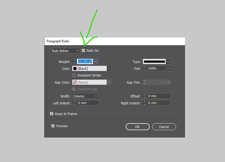Click the Right Indent stepper arrows

(145, 103)
